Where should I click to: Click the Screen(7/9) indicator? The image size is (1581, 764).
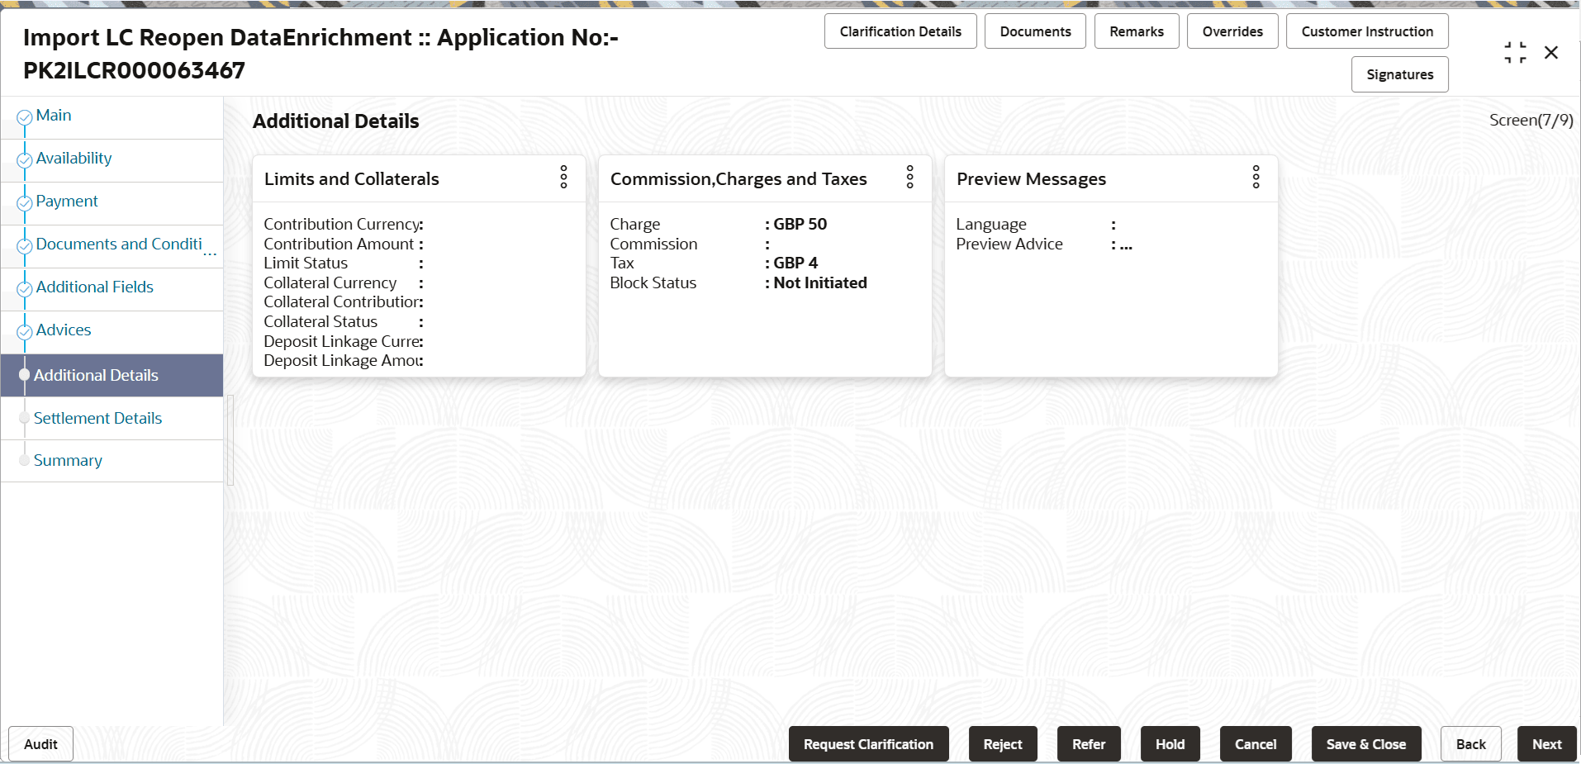point(1531,121)
